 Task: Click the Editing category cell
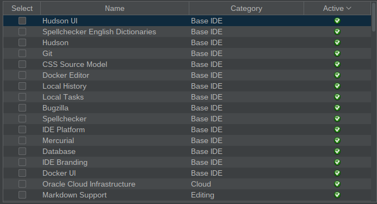pyautogui.click(x=203, y=195)
